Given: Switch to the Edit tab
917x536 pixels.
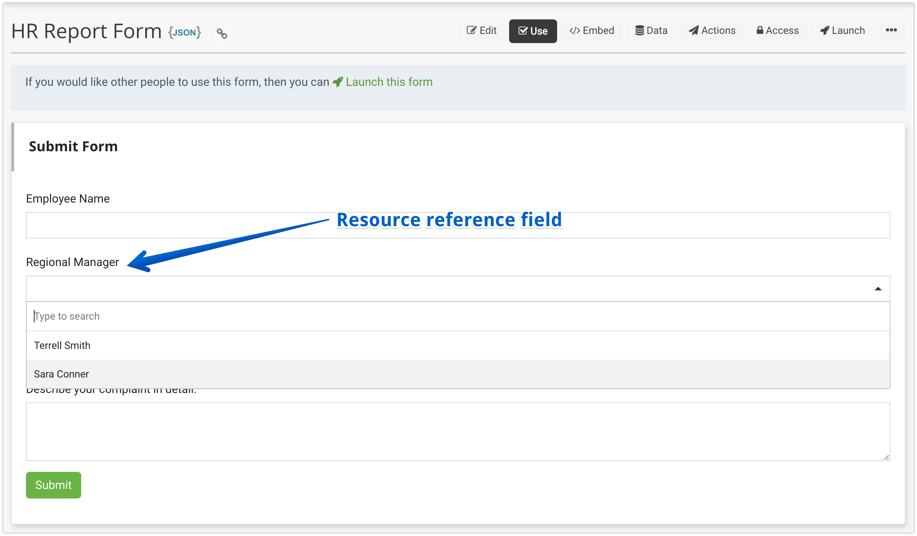Looking at the screenshot, I should (x=482, y=31).
